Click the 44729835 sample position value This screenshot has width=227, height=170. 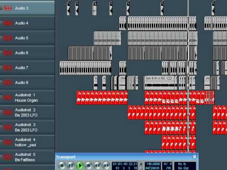(x=152, y=168)
